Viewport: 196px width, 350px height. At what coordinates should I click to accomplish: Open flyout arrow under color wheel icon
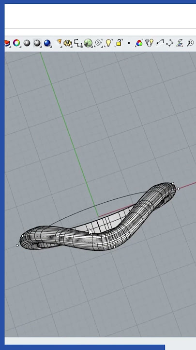[20, 46]
